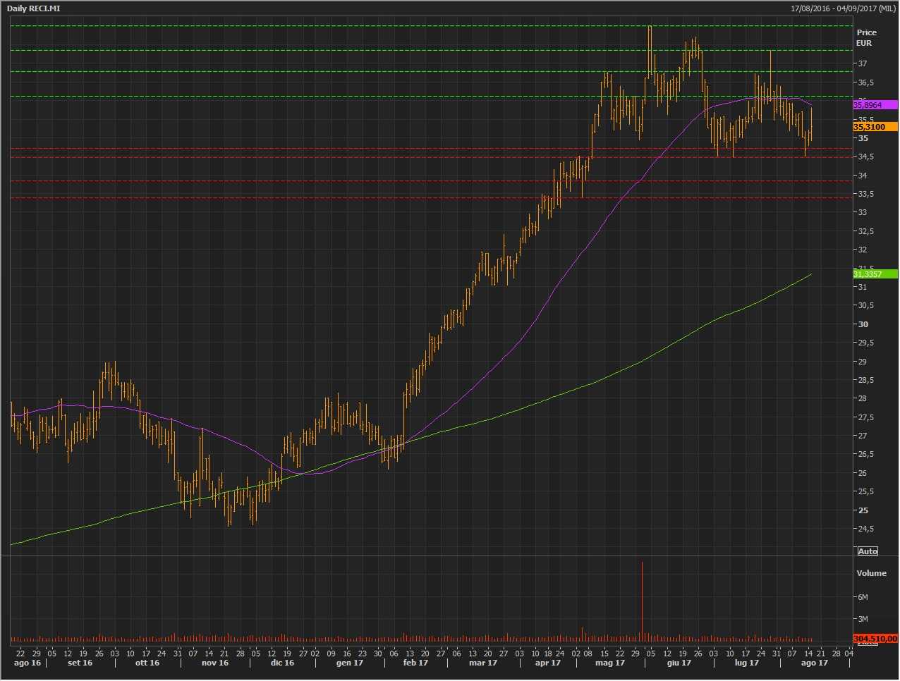Image resolution: width=900 pixels, height=681 pixels.
Task: Click the Volume pane label
Action: (x=871, y=573)
